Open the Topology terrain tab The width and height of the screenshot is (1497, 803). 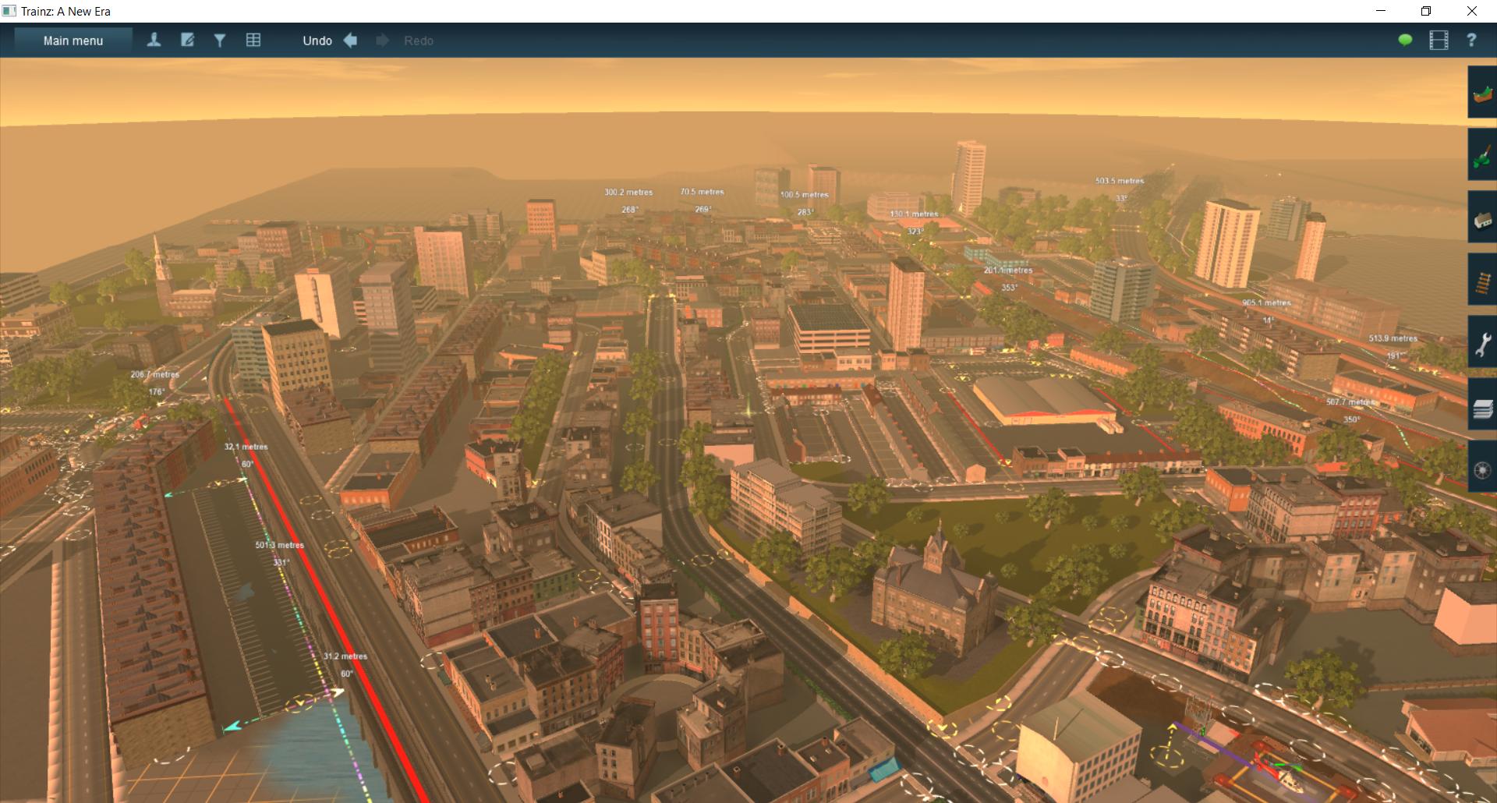click(x=1482, y=92)
